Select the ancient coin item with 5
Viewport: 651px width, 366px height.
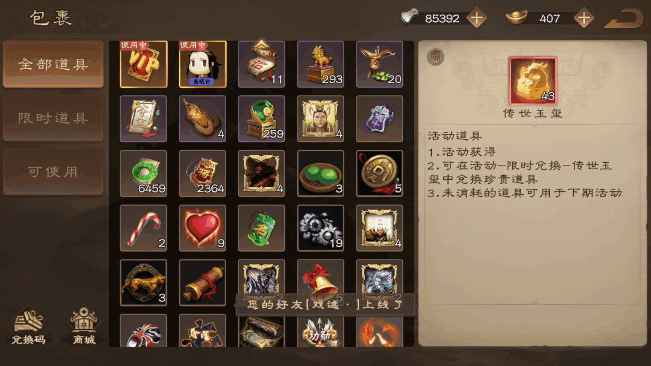pyautogui.click(x=380, y=174)
